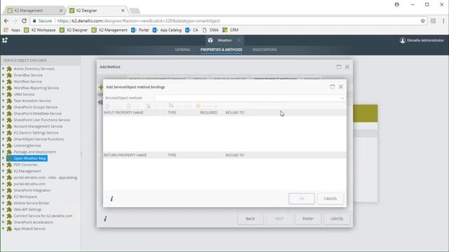Expand Package and Deployment node
Screen dimensions: 449x252
pos(3,152)
